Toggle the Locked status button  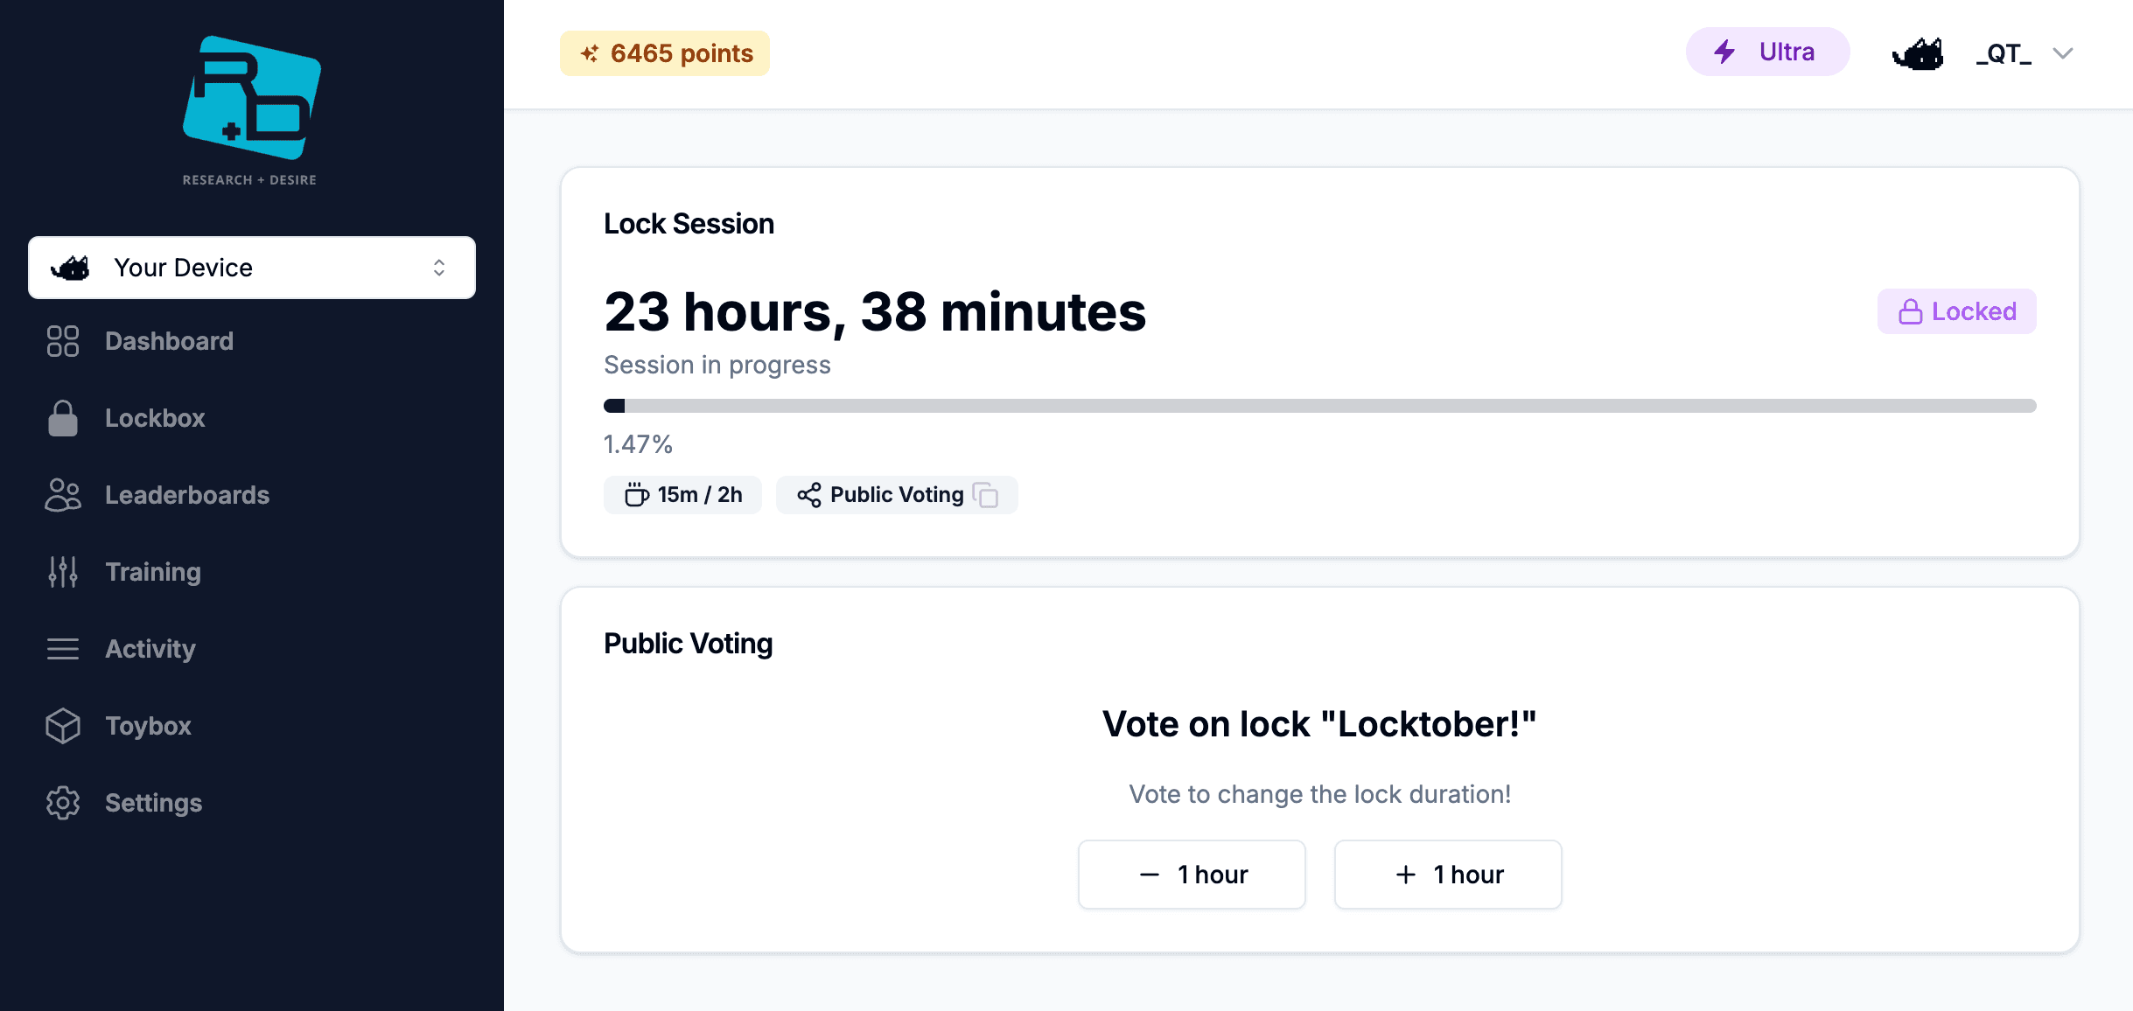(x=1956, y=310)
